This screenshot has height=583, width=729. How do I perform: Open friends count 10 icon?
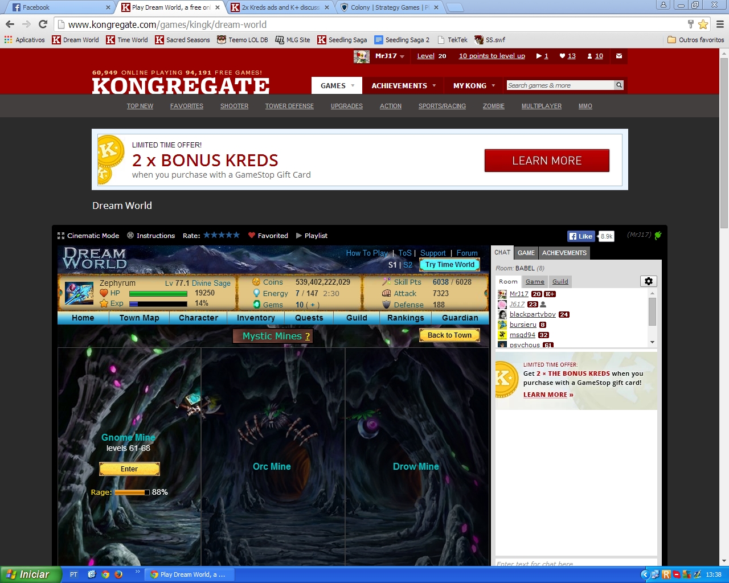pyautogui.click(x=595, y=56)
